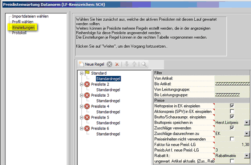Open Bruttopreis speichern in dropdown
The width and height of the screenshot is (251, 165).
click(x=247, y=122)
